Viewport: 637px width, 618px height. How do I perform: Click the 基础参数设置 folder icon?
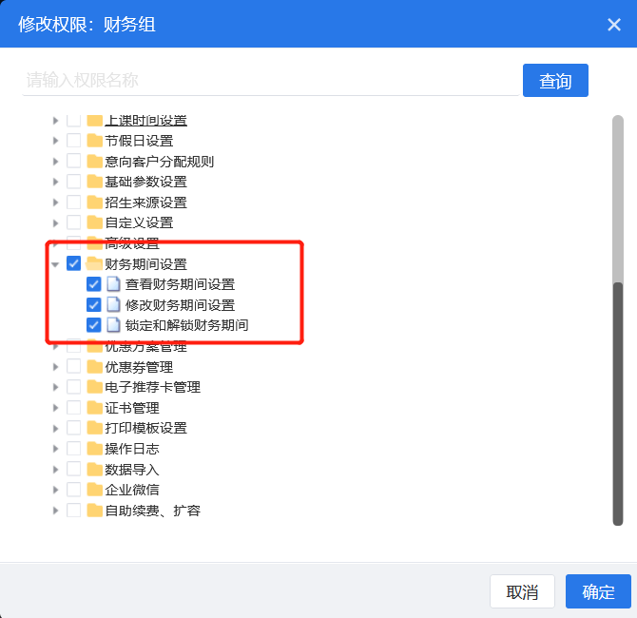click(x=94, y=182)
